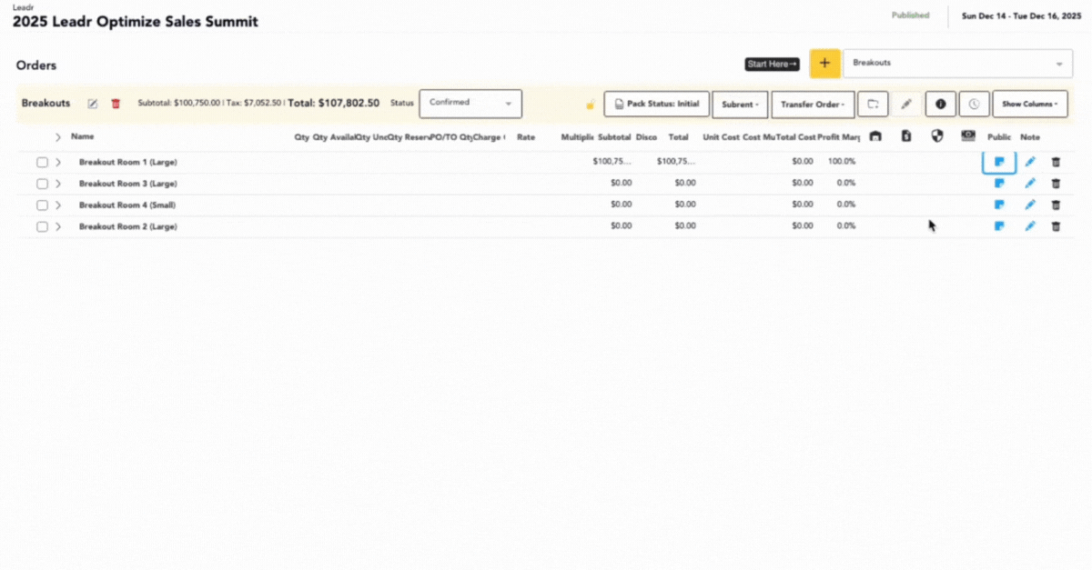Click the Breakout Room 4 (Small) name
Image resolution: width=1092 pixels, height=570 pixels.
tap(127, 205)
